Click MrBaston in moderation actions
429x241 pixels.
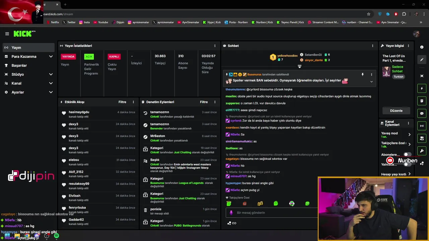coord(158,136)
